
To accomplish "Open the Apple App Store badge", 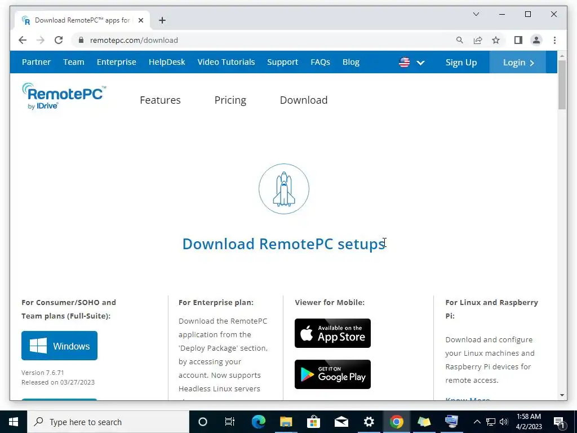I will pyautogui.click(x=332, y=333).
